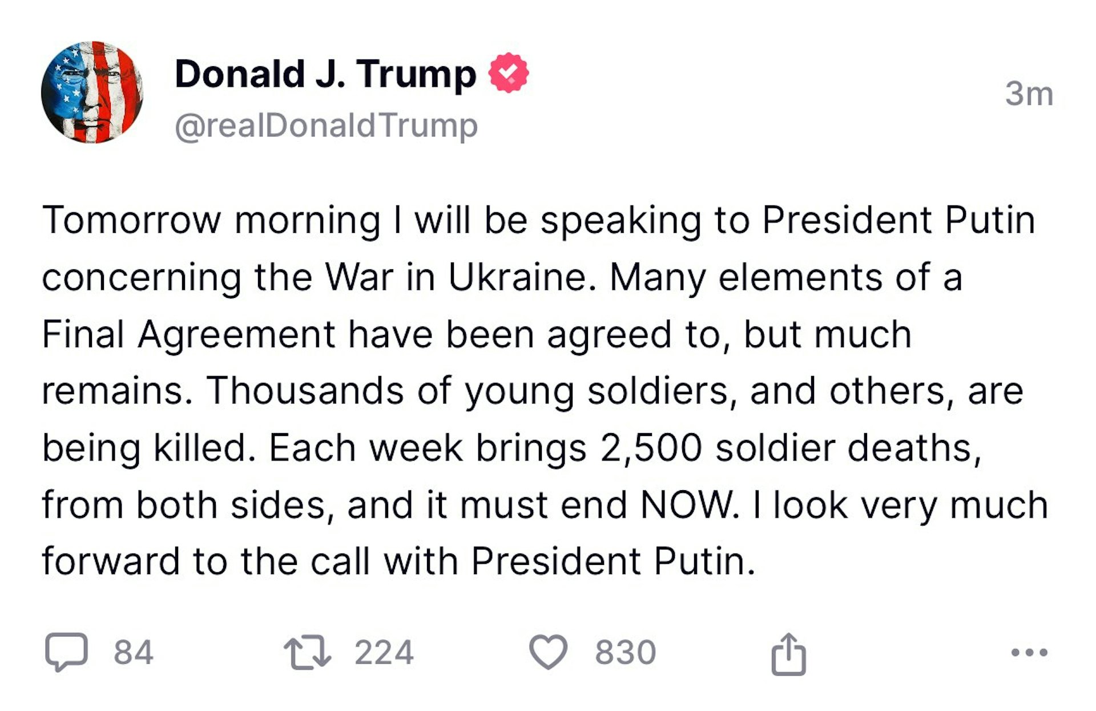
Task: Open Donald J. Trump display name
Action: (325, 74)
